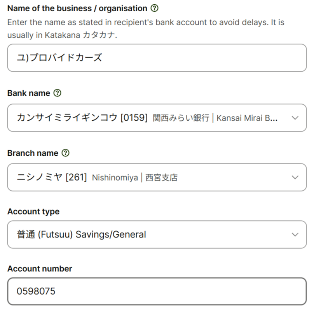Expand the Bank name dropdown chevron
314x311 pixels.
click(295, 118)
